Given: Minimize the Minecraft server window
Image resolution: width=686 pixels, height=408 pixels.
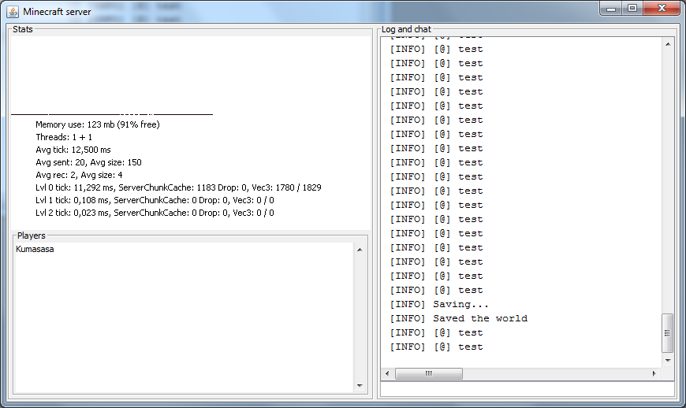Looking at the screenshot, I should coord(611,9).
